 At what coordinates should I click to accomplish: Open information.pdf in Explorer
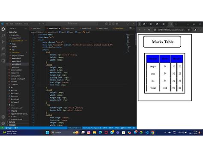(17, 108)
